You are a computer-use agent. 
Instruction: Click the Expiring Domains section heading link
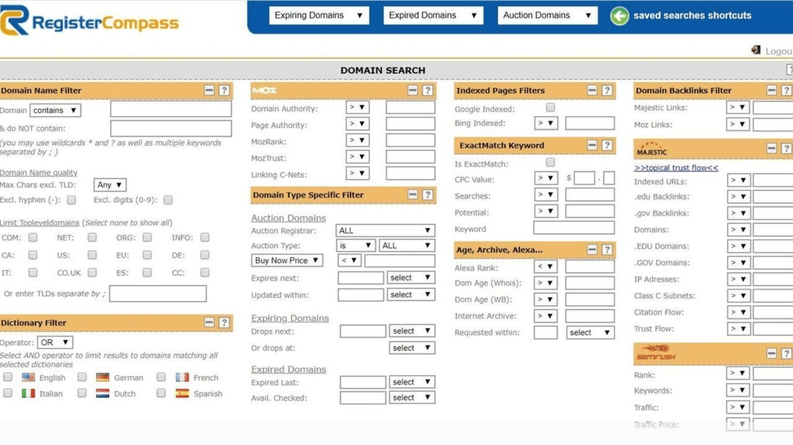point(290,318)
